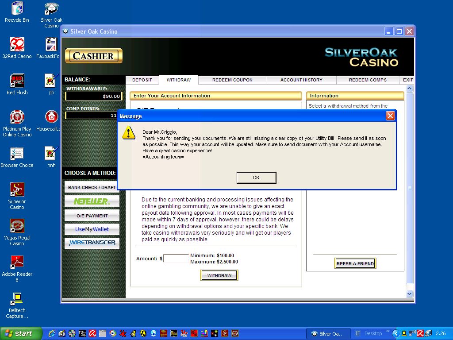453x340 pixels.
Task: Launch the Superior Casino desktop shortcut
Action: [17, 196]
